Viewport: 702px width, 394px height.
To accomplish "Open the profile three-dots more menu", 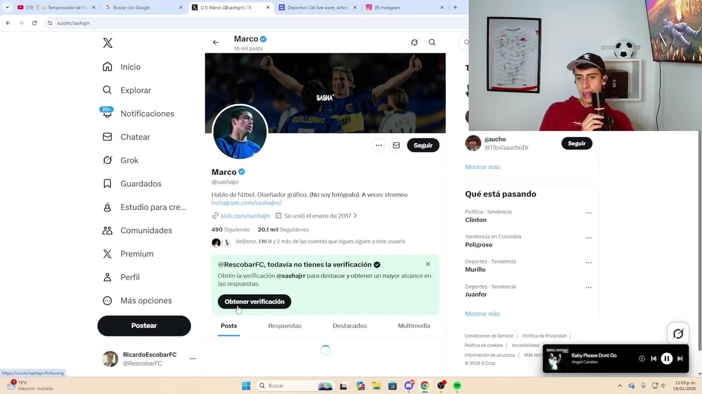I will [x=378, y=146].
